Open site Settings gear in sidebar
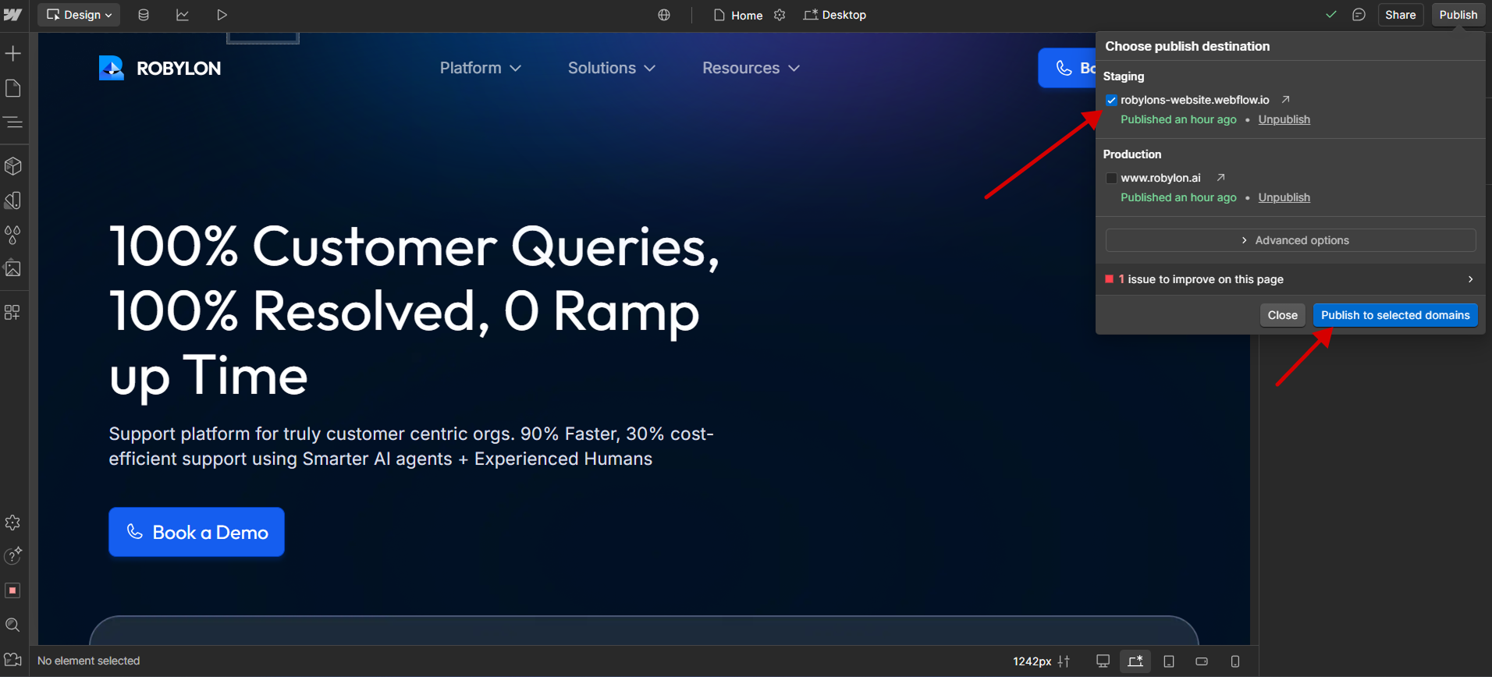This screenshot has width=1492, height=677. (12, 523)
